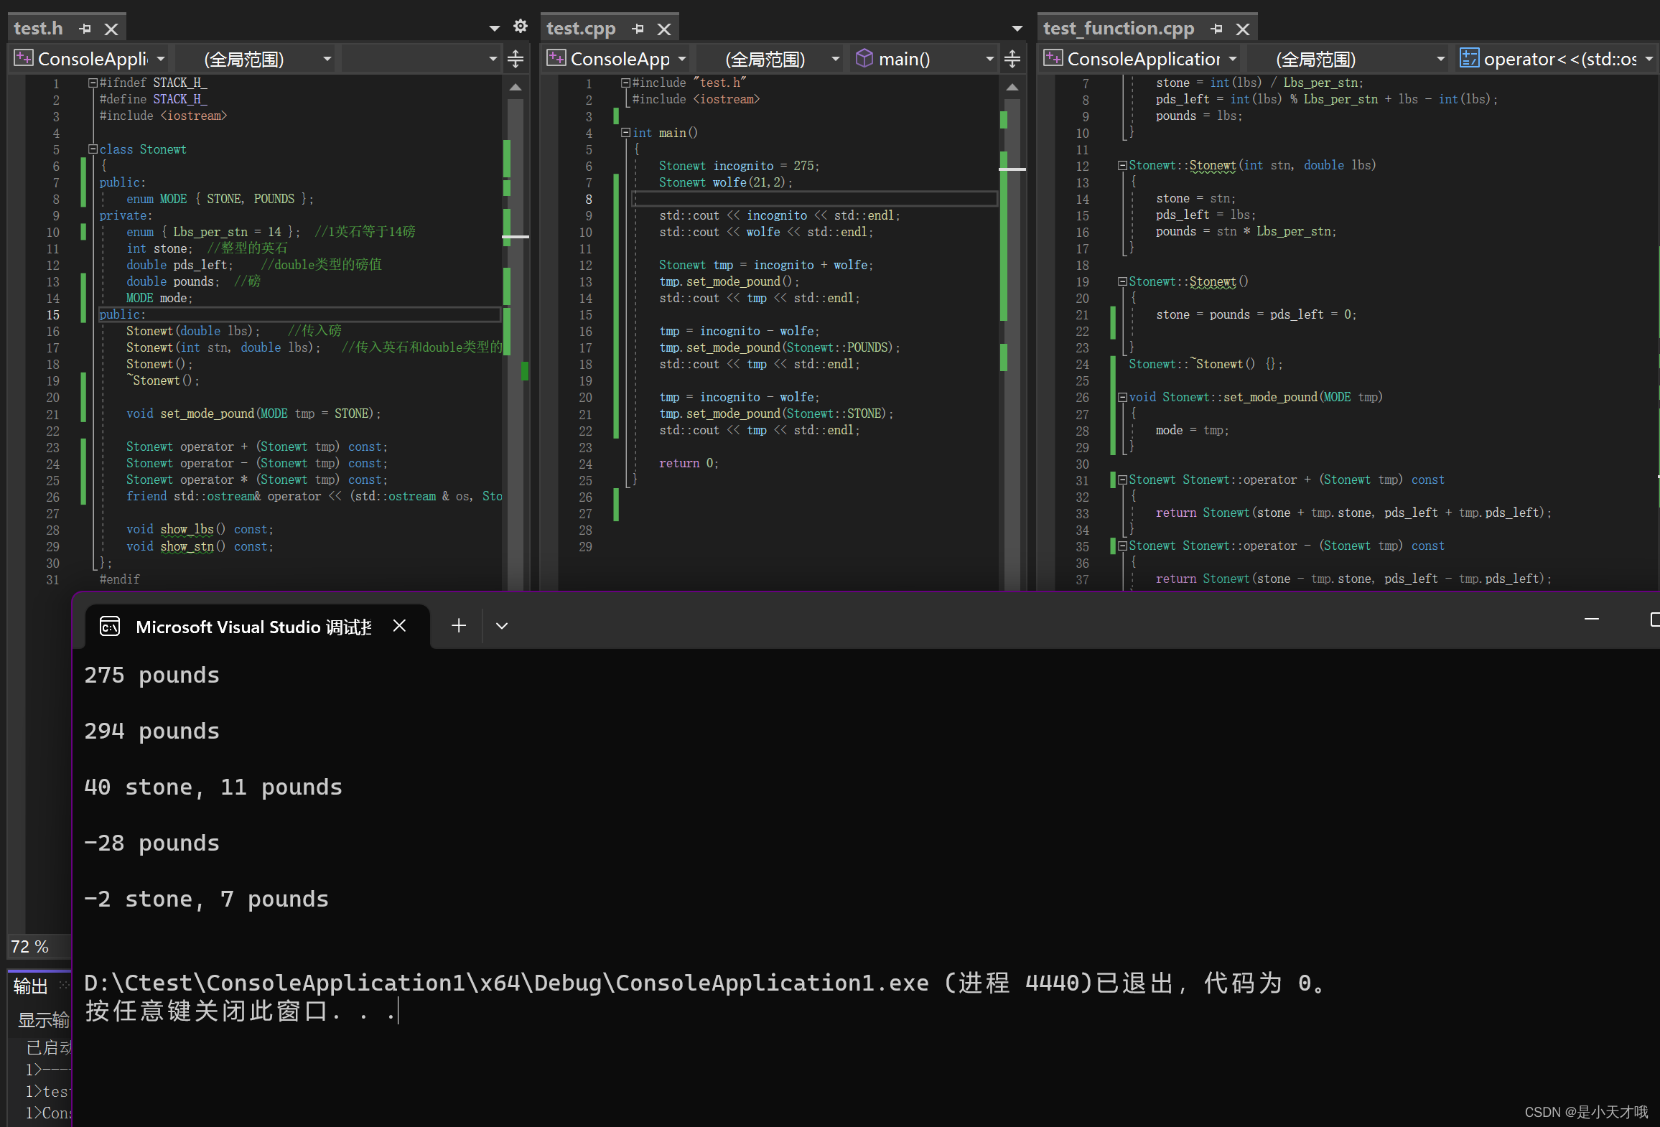Click the plus icon to open a new terminal

[458, 625]
